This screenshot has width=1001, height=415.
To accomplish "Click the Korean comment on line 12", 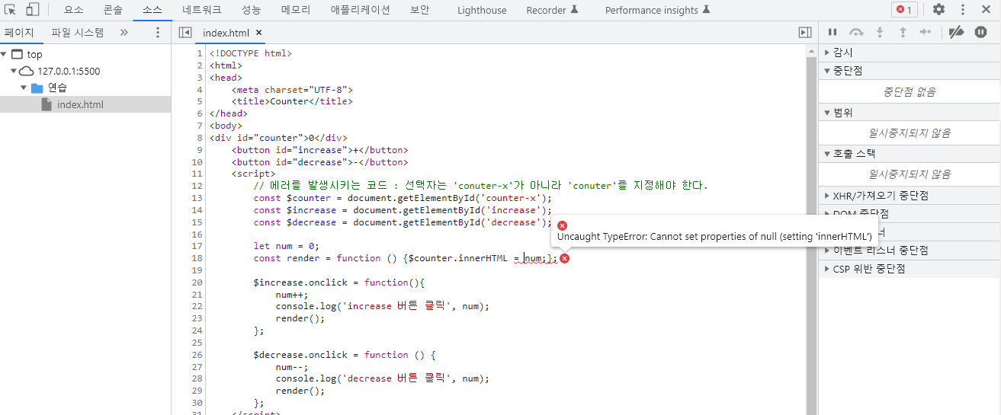I will (480, 186).
